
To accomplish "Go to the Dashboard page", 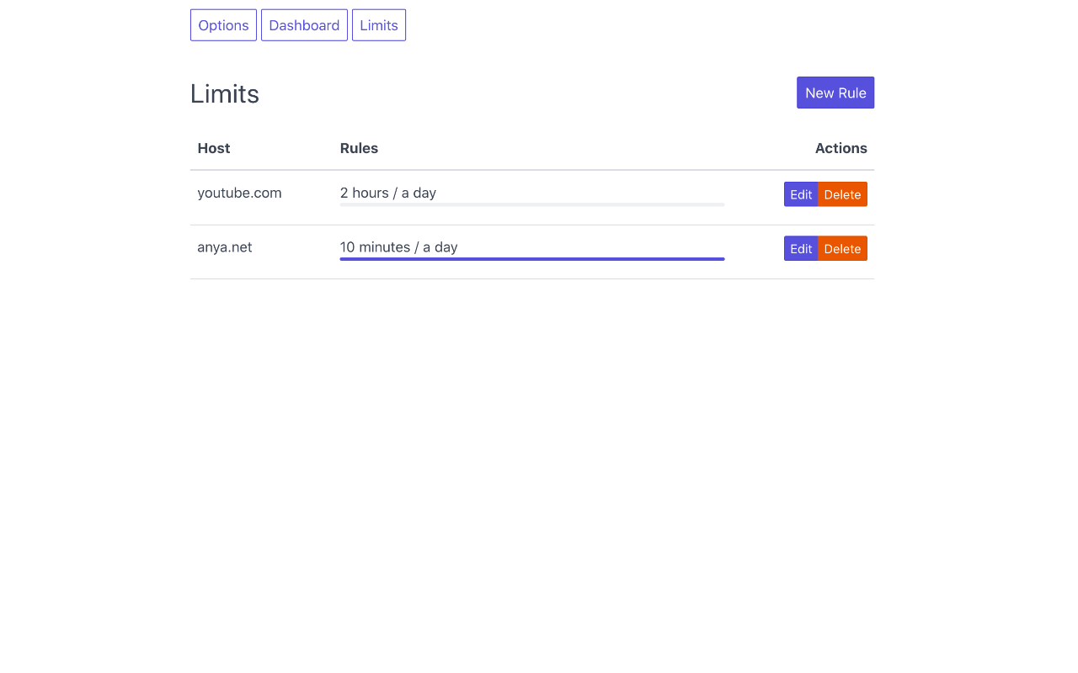I will (304, 25).
